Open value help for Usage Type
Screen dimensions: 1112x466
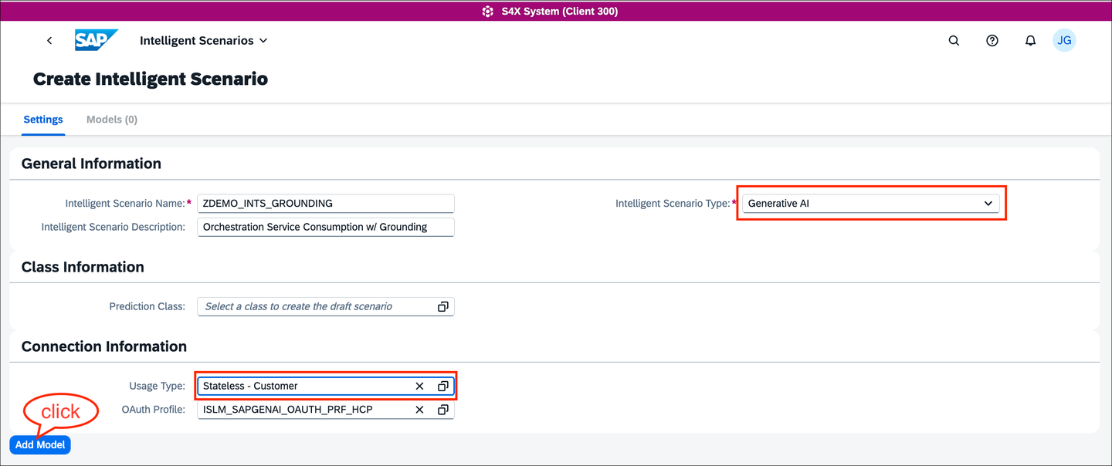tap(443, 386)
